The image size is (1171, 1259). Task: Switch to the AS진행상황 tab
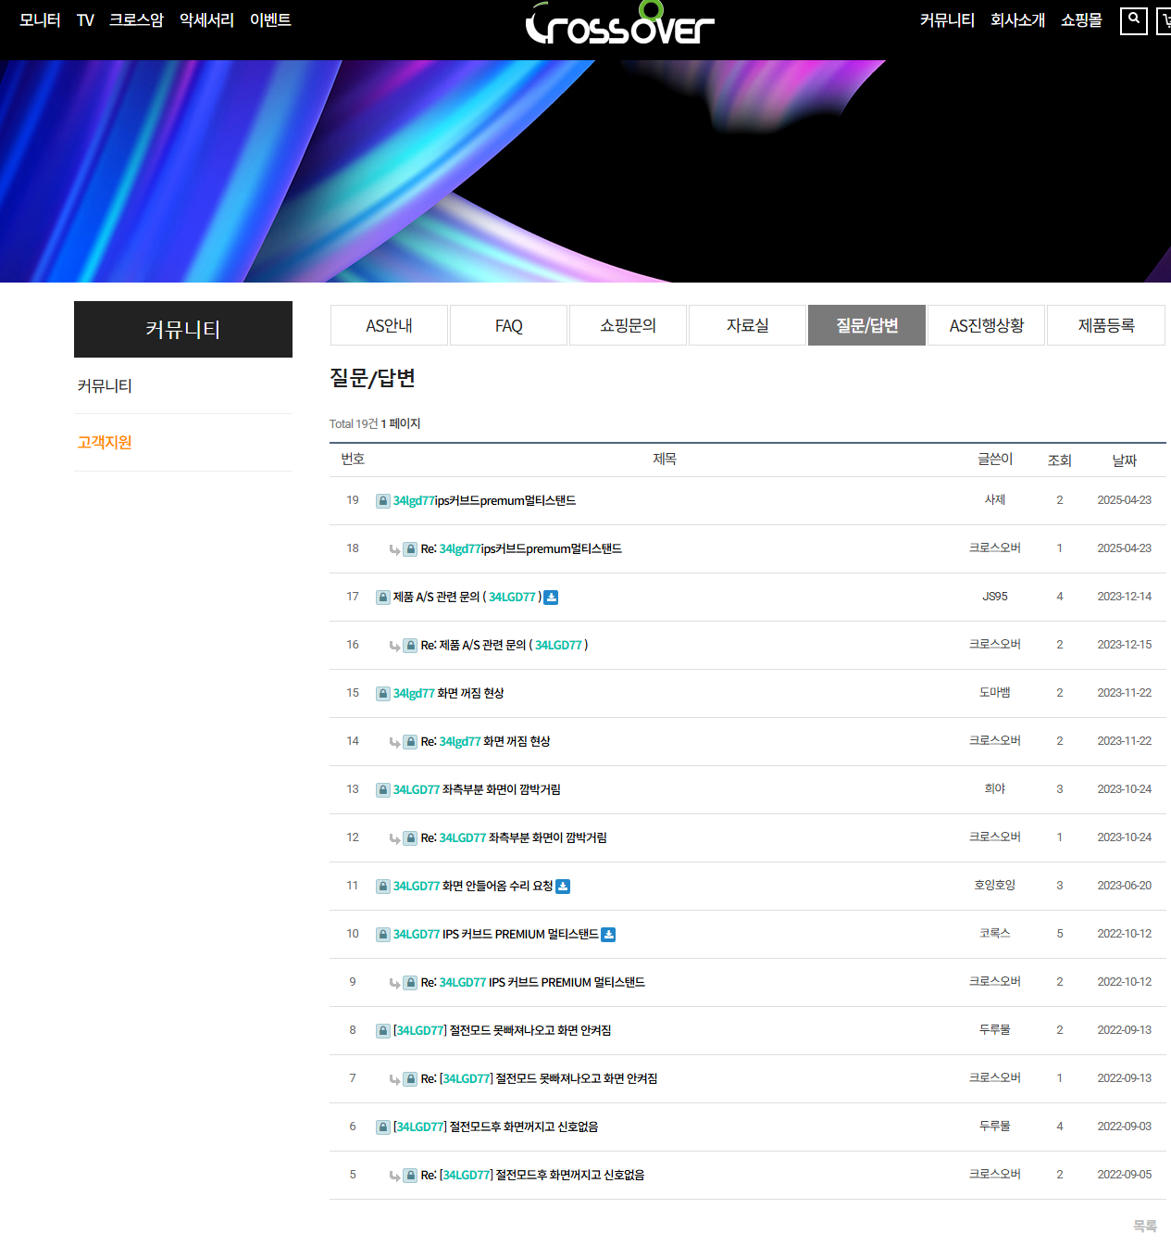[x=986, y=325]
